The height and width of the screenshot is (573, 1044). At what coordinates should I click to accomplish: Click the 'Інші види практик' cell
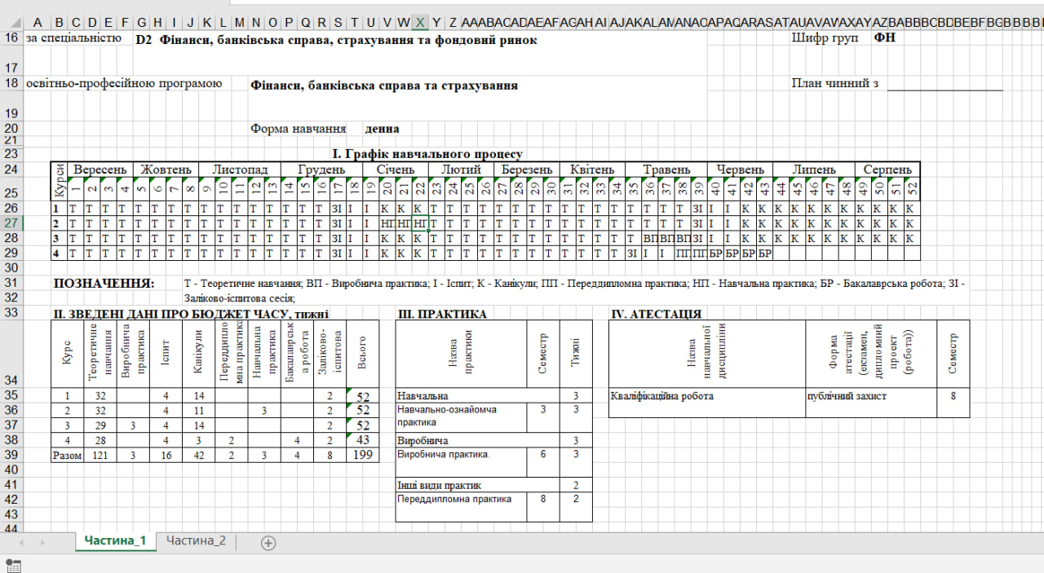click(477, 484)
